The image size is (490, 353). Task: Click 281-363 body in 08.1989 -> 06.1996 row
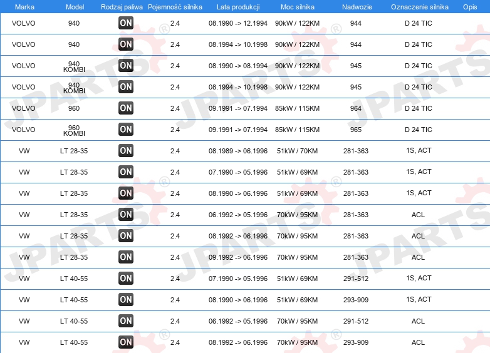coord(356,151)
